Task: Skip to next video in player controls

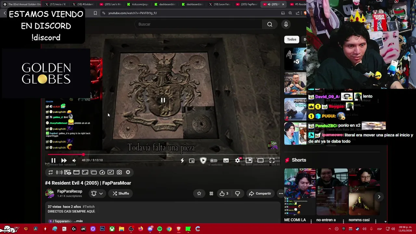Action: pyautogui.click(x=64, y=160)
